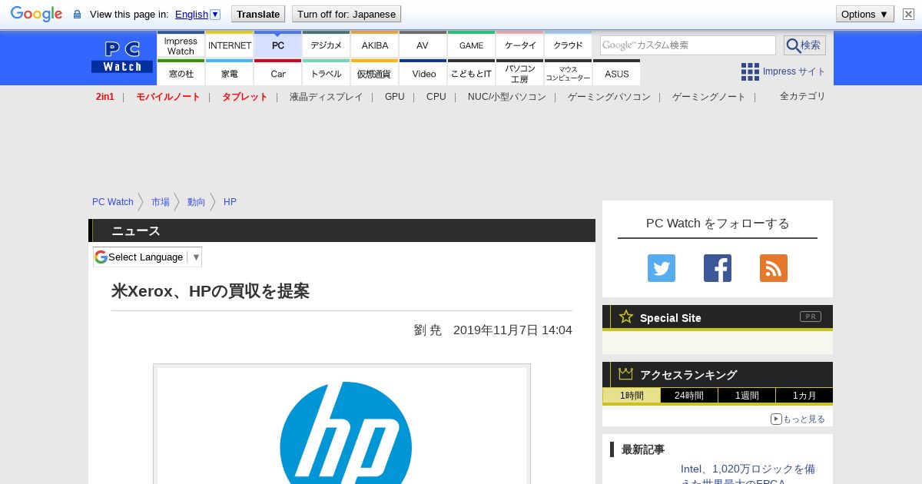Open the 窓の杜 nav tab

coord(181,73)
